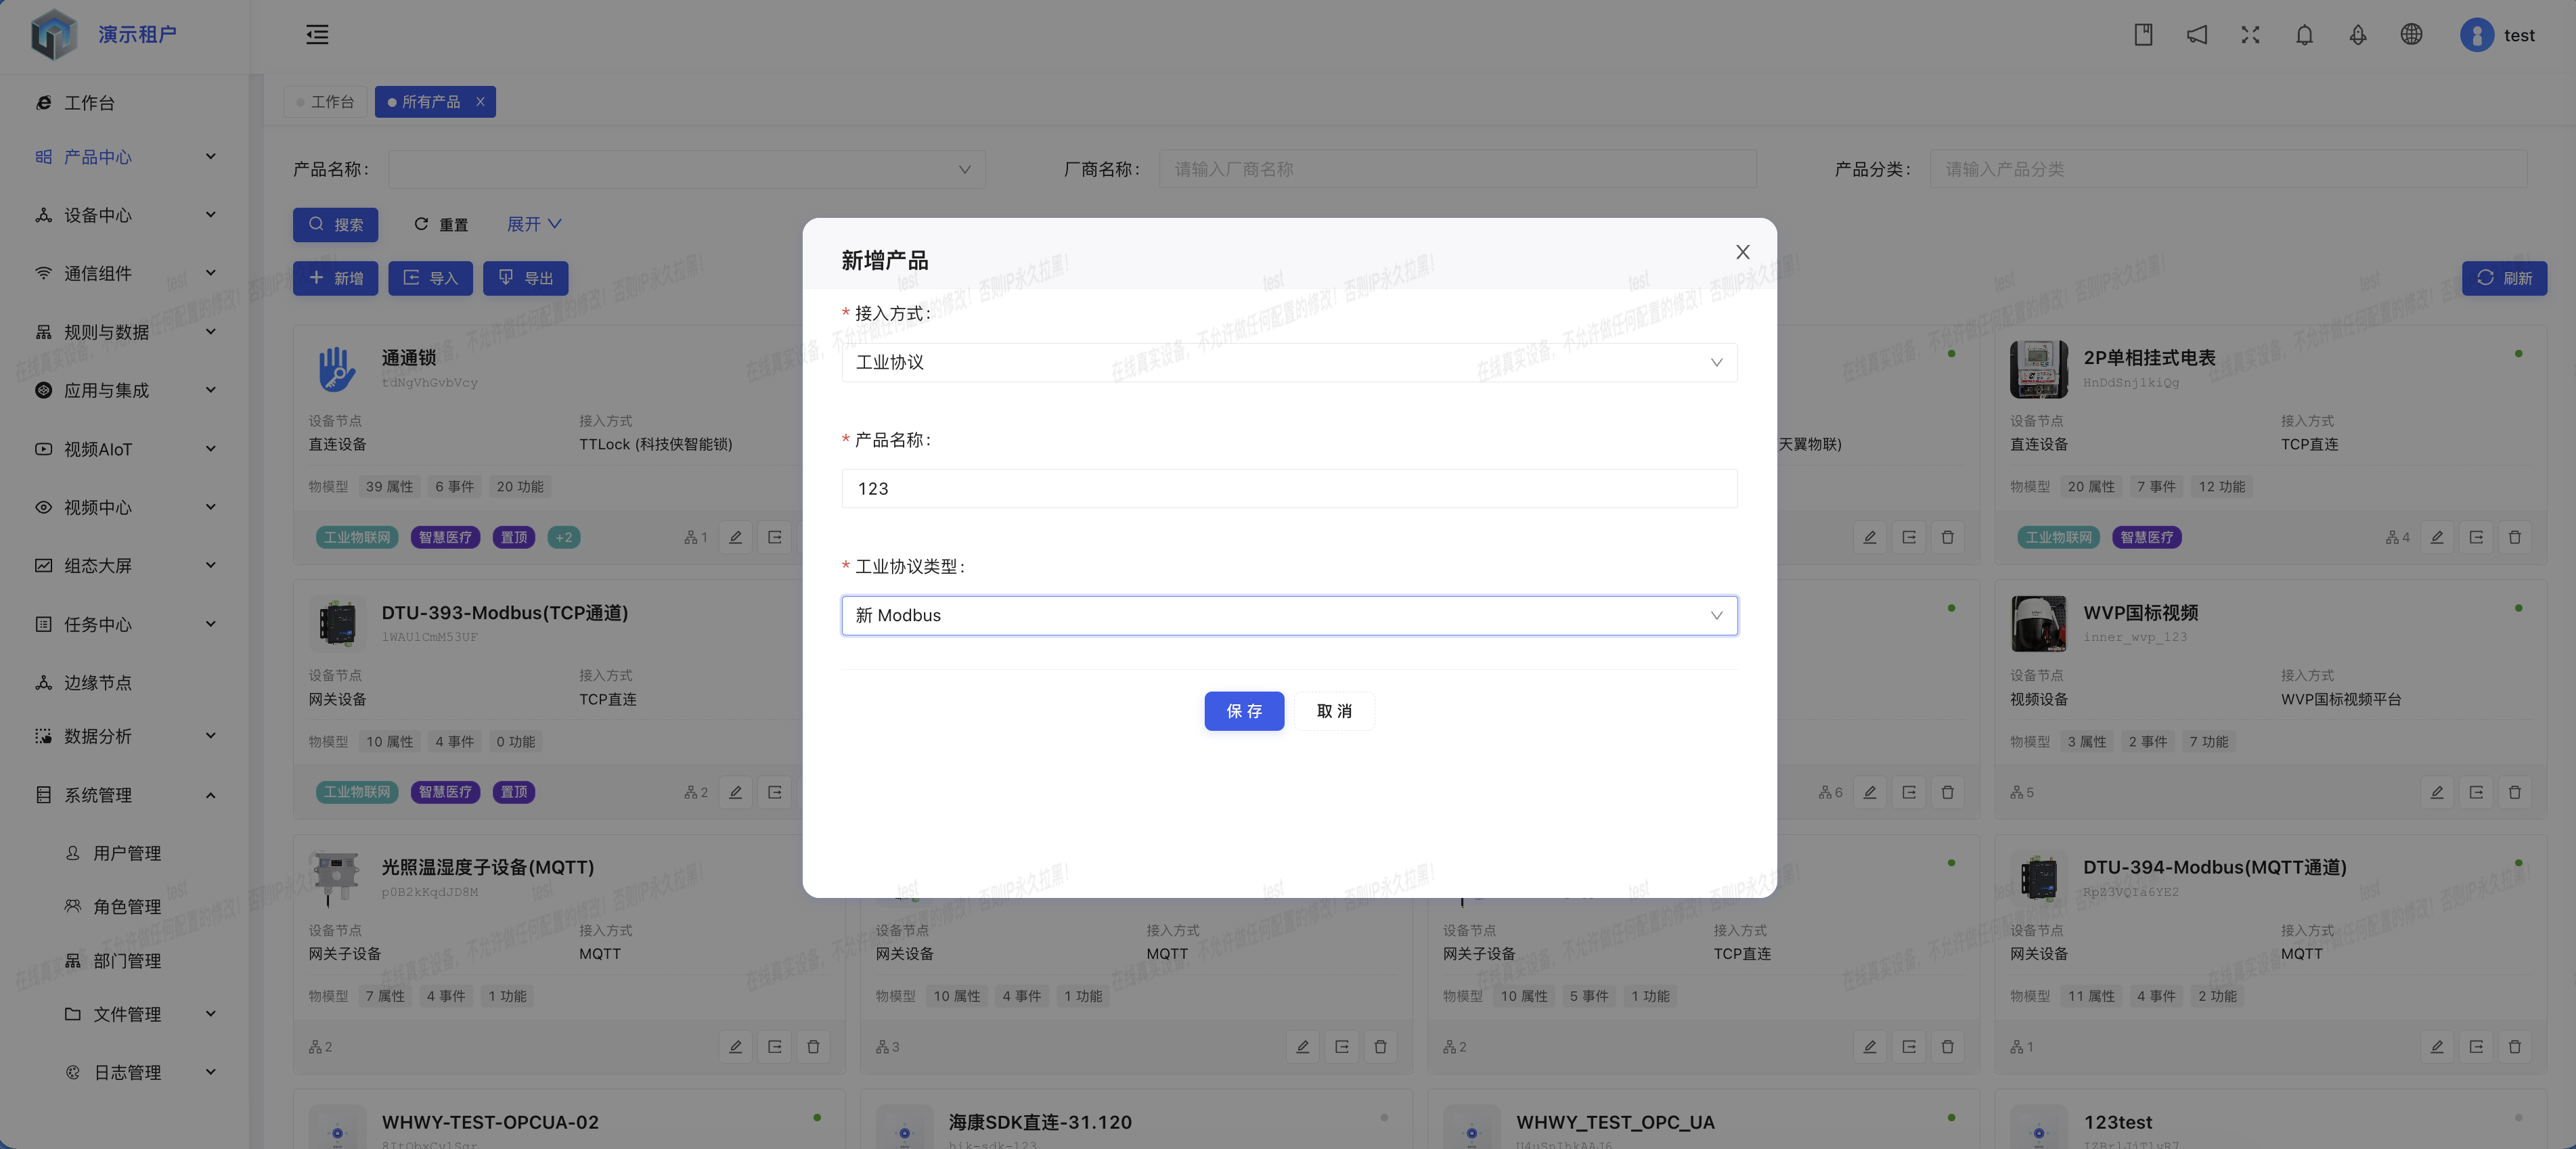Image resolution: width=2576 pixels, height=1149 pixels.
Task: Expand more filters with 展开
Action: click(x=534, y=224)
